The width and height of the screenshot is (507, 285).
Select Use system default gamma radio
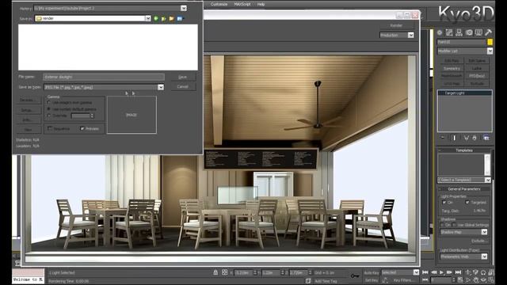[49, 109]
